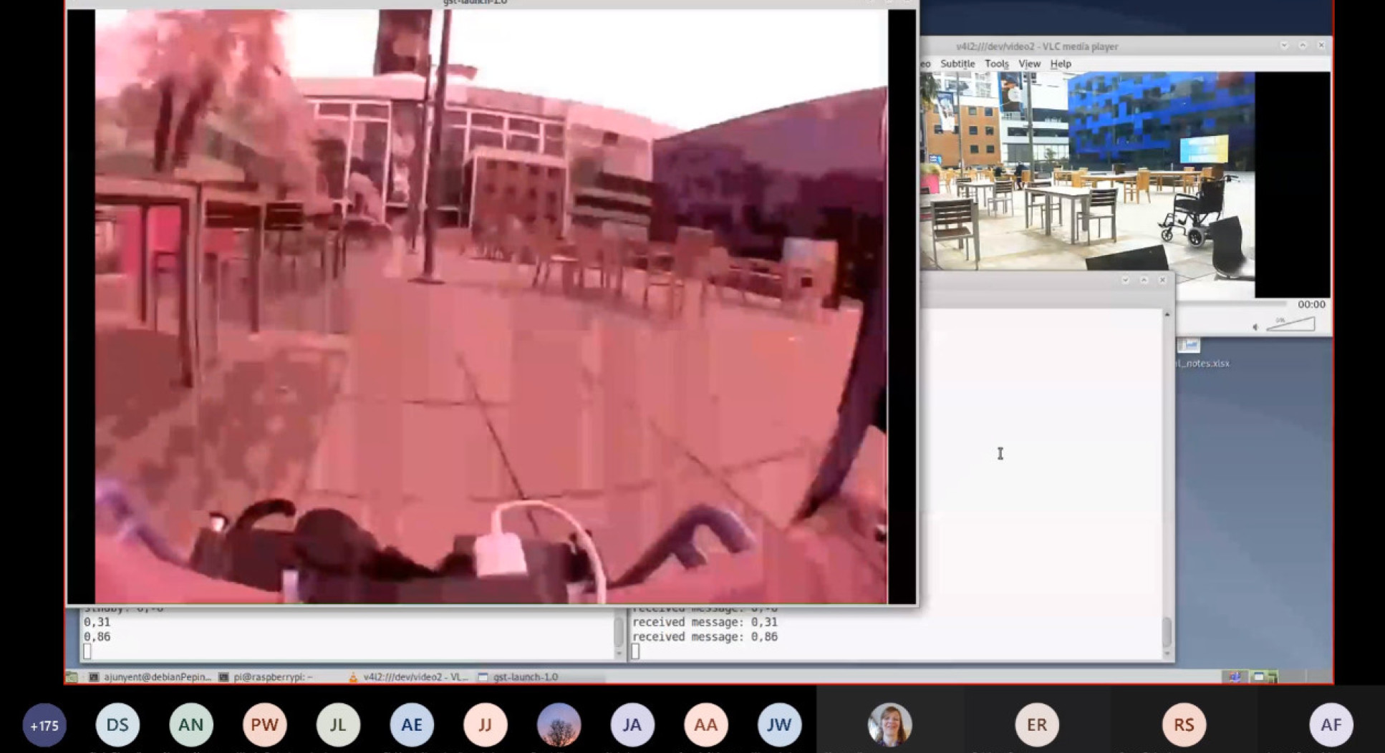1385x753 pixels.
Task: Open the Help menu in VLC
Action: point(1061,64)
